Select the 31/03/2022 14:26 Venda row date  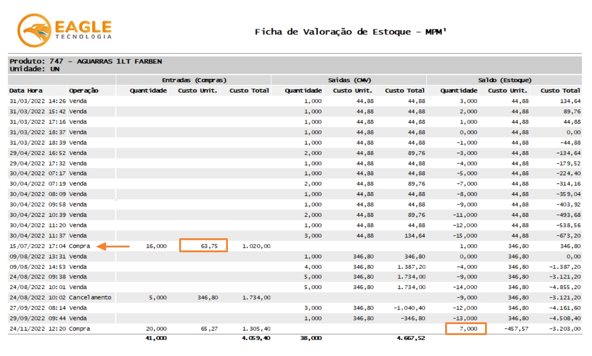(x=37, y=101)
